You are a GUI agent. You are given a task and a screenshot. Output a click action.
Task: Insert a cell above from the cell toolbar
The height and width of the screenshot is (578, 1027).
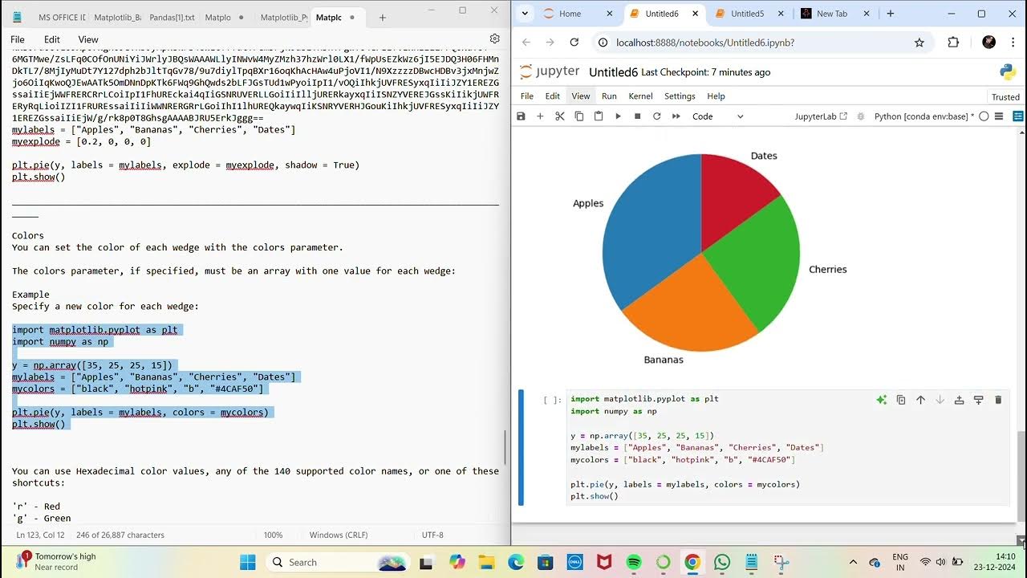[959, 400]
